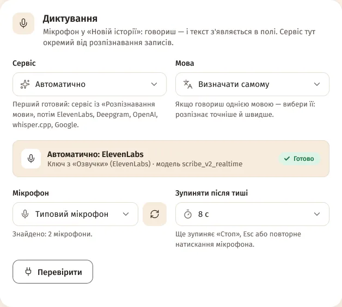Click the plug icon on Перевірити button
Viewport: 342px width, 307px height.
pyautogui.click(x=28, y=272)
